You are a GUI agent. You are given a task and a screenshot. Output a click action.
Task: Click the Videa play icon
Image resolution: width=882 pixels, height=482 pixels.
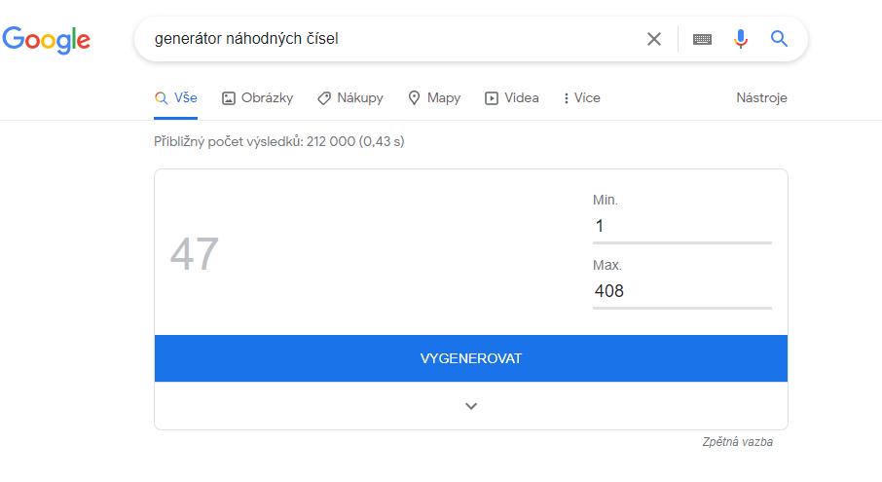click(492, 98)
